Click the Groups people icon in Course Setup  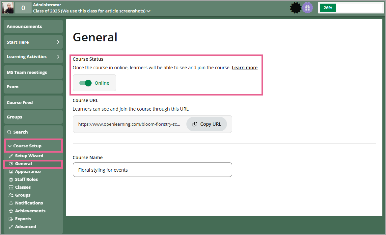pos(11,195)
